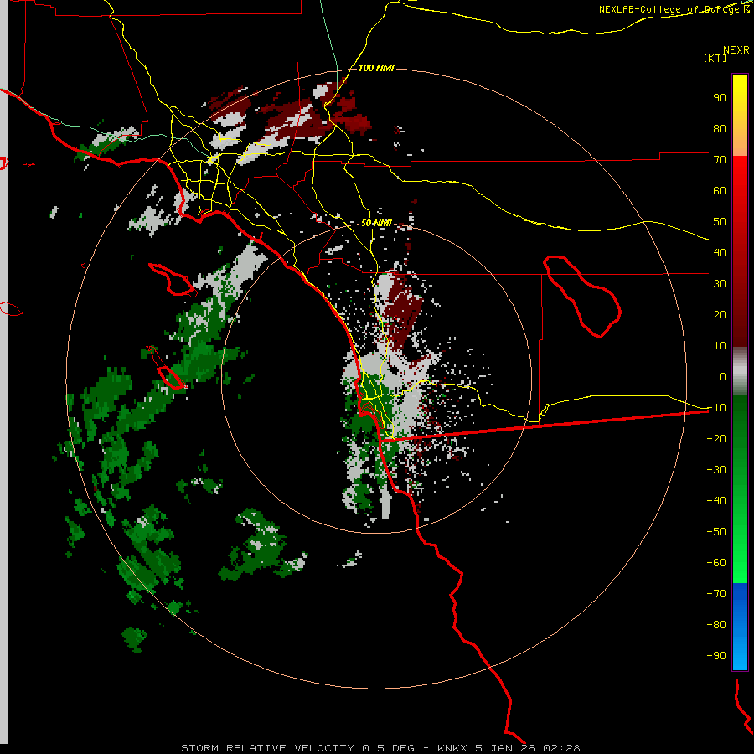Viewport: 754px width, 754px height.
Task: Click the 90 value on velocity scale
Action: (x=720, y=98)
